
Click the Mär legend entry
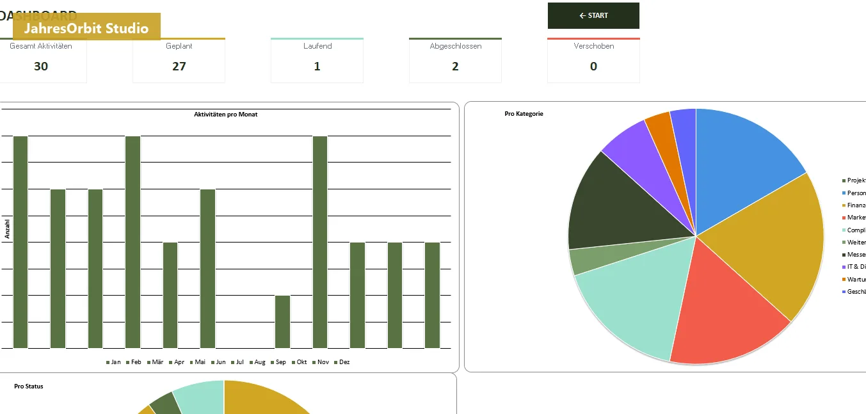click(x=155, y=362)
